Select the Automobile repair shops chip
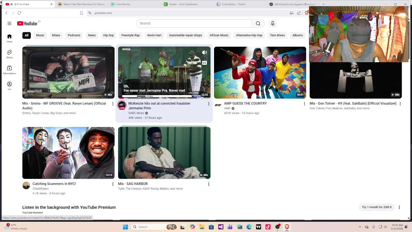 [185, 35]
